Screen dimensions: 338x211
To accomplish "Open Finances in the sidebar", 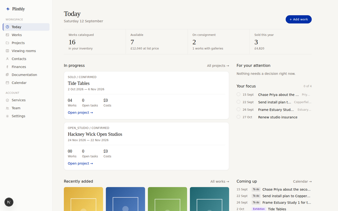I will click(x=26, y=67).
